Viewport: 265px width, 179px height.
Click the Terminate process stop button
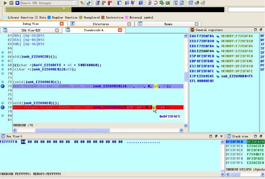[17, 3]
